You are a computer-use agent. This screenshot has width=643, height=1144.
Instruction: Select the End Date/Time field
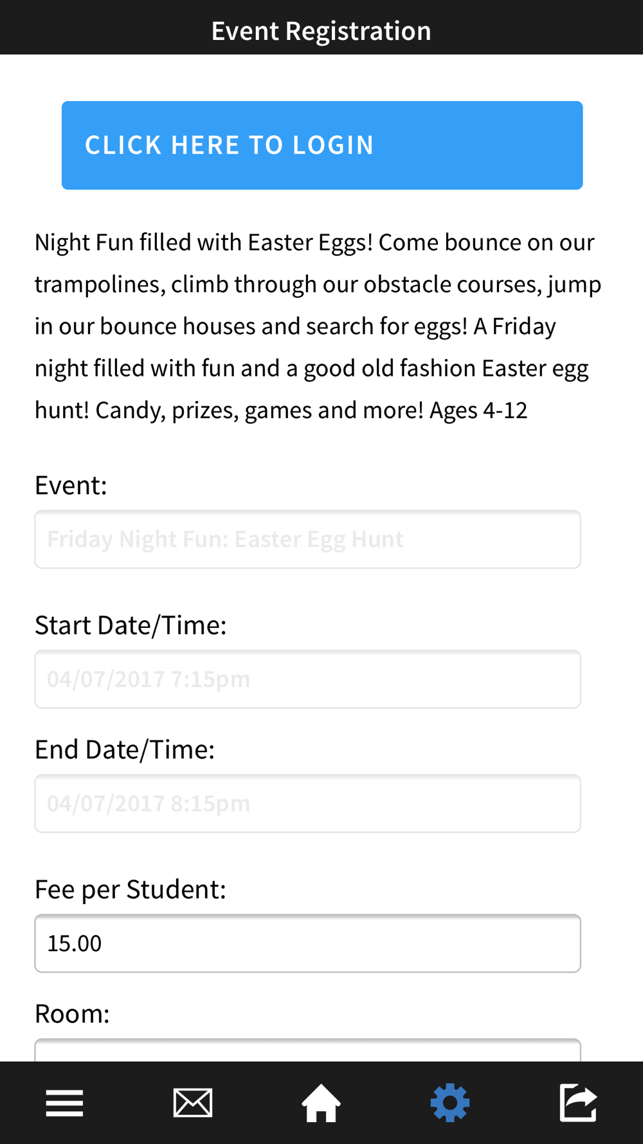tap(307, 804)
